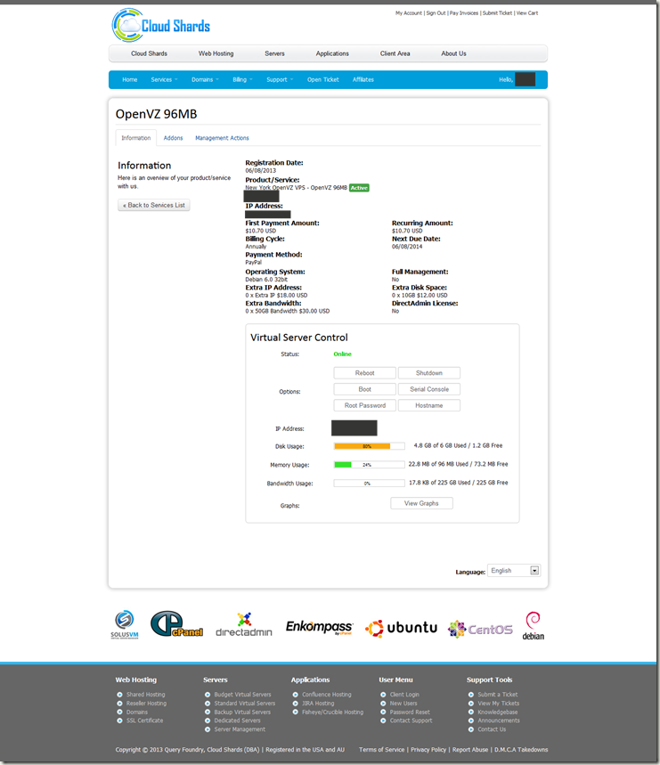This screenshot has width=660, height=765.
Task: Click the bullet icon beside Shared Hosting
Action: [119, 695]
